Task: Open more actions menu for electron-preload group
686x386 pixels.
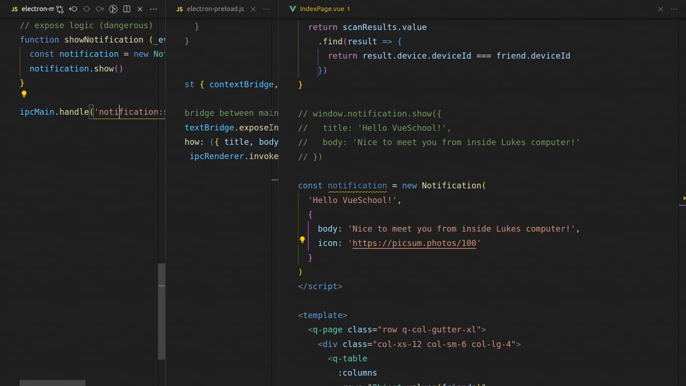Action: pos(266,9)
